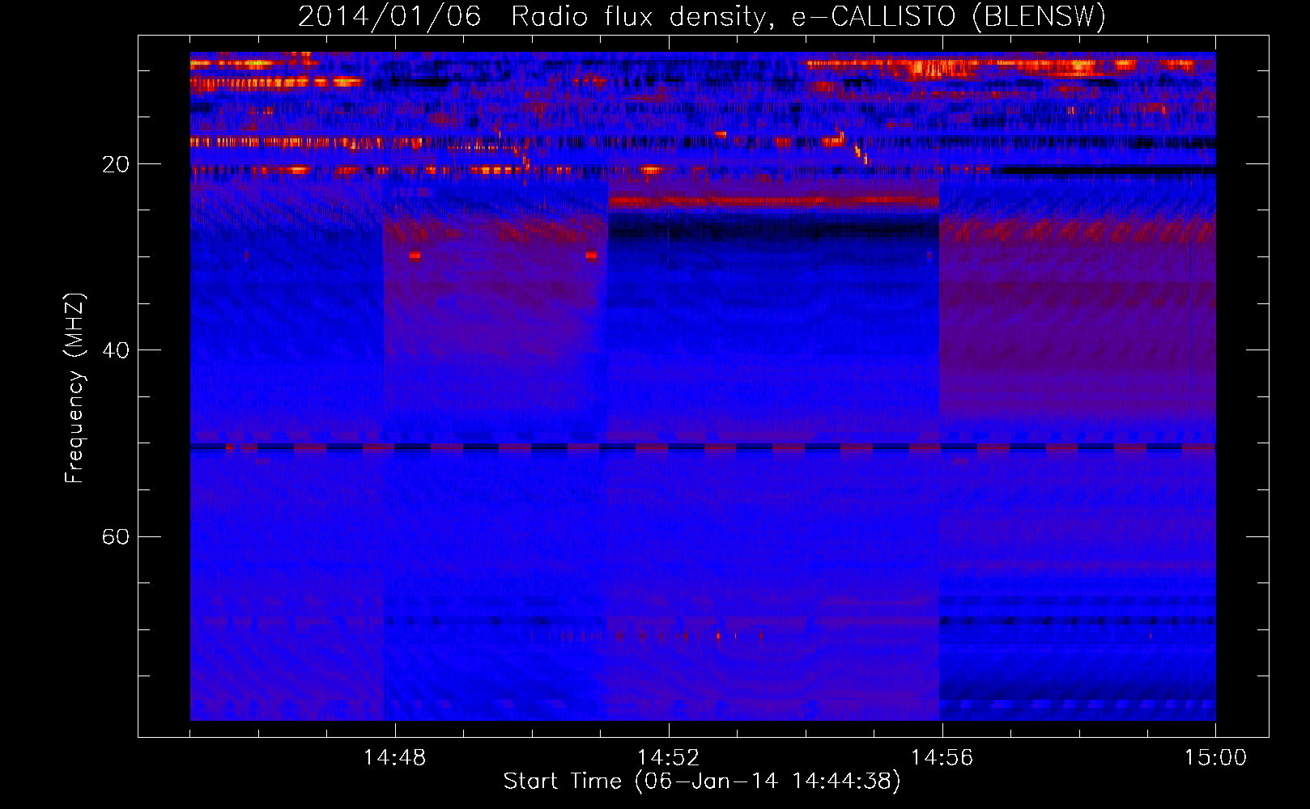Image resolution: width=1310 pixels, height=809 pixels.
Task: Click the 15:00 time tick label
Action: [1216, 757]
